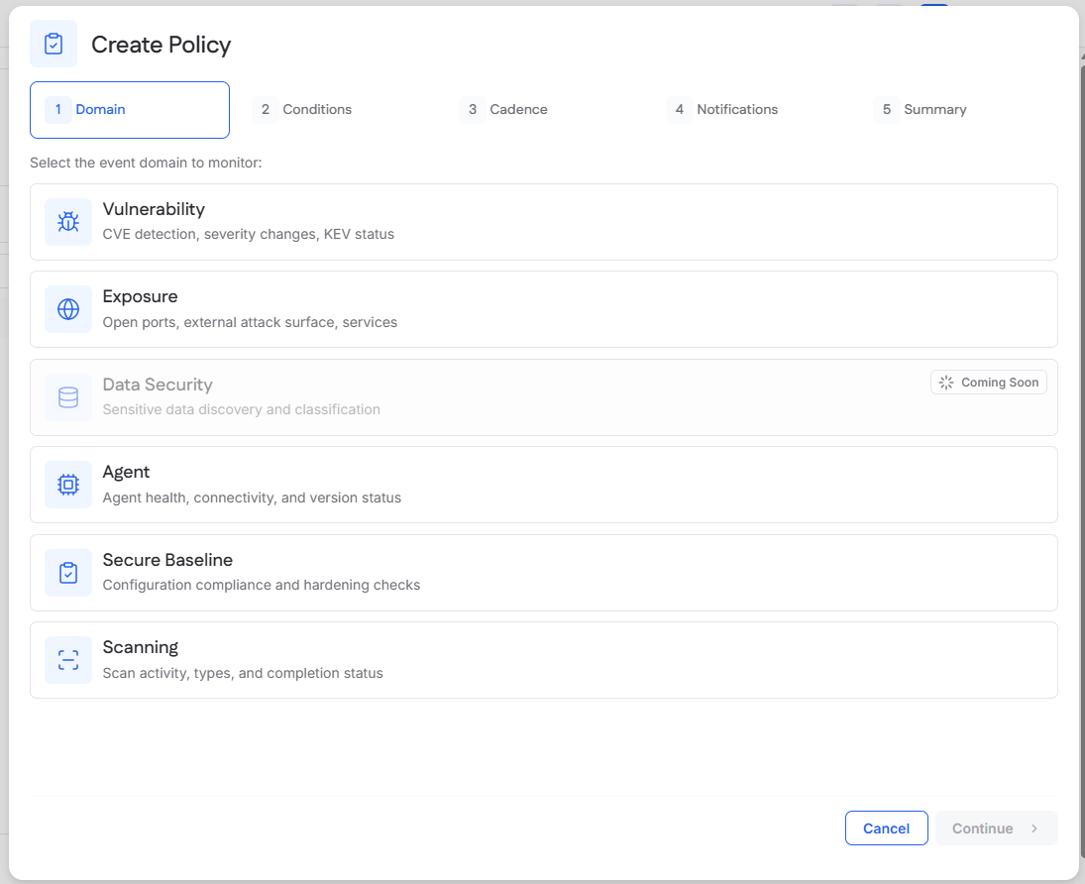Click the Agent chip icon
This screenshot has width=1085, height=884.
(x=67, y=485)
